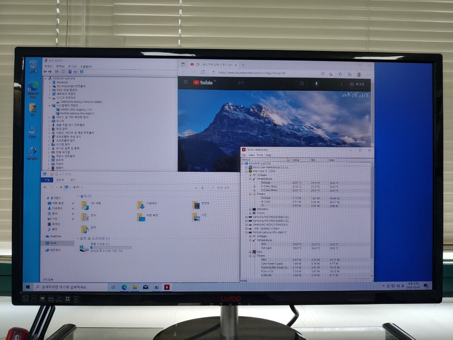
Task: Click Edge icon in the taskbar
Action: click(x=124, y=287)
